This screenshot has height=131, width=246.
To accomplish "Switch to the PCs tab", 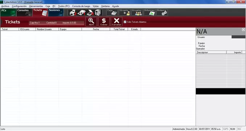I will pyautogui.click(x=8, y=12).
